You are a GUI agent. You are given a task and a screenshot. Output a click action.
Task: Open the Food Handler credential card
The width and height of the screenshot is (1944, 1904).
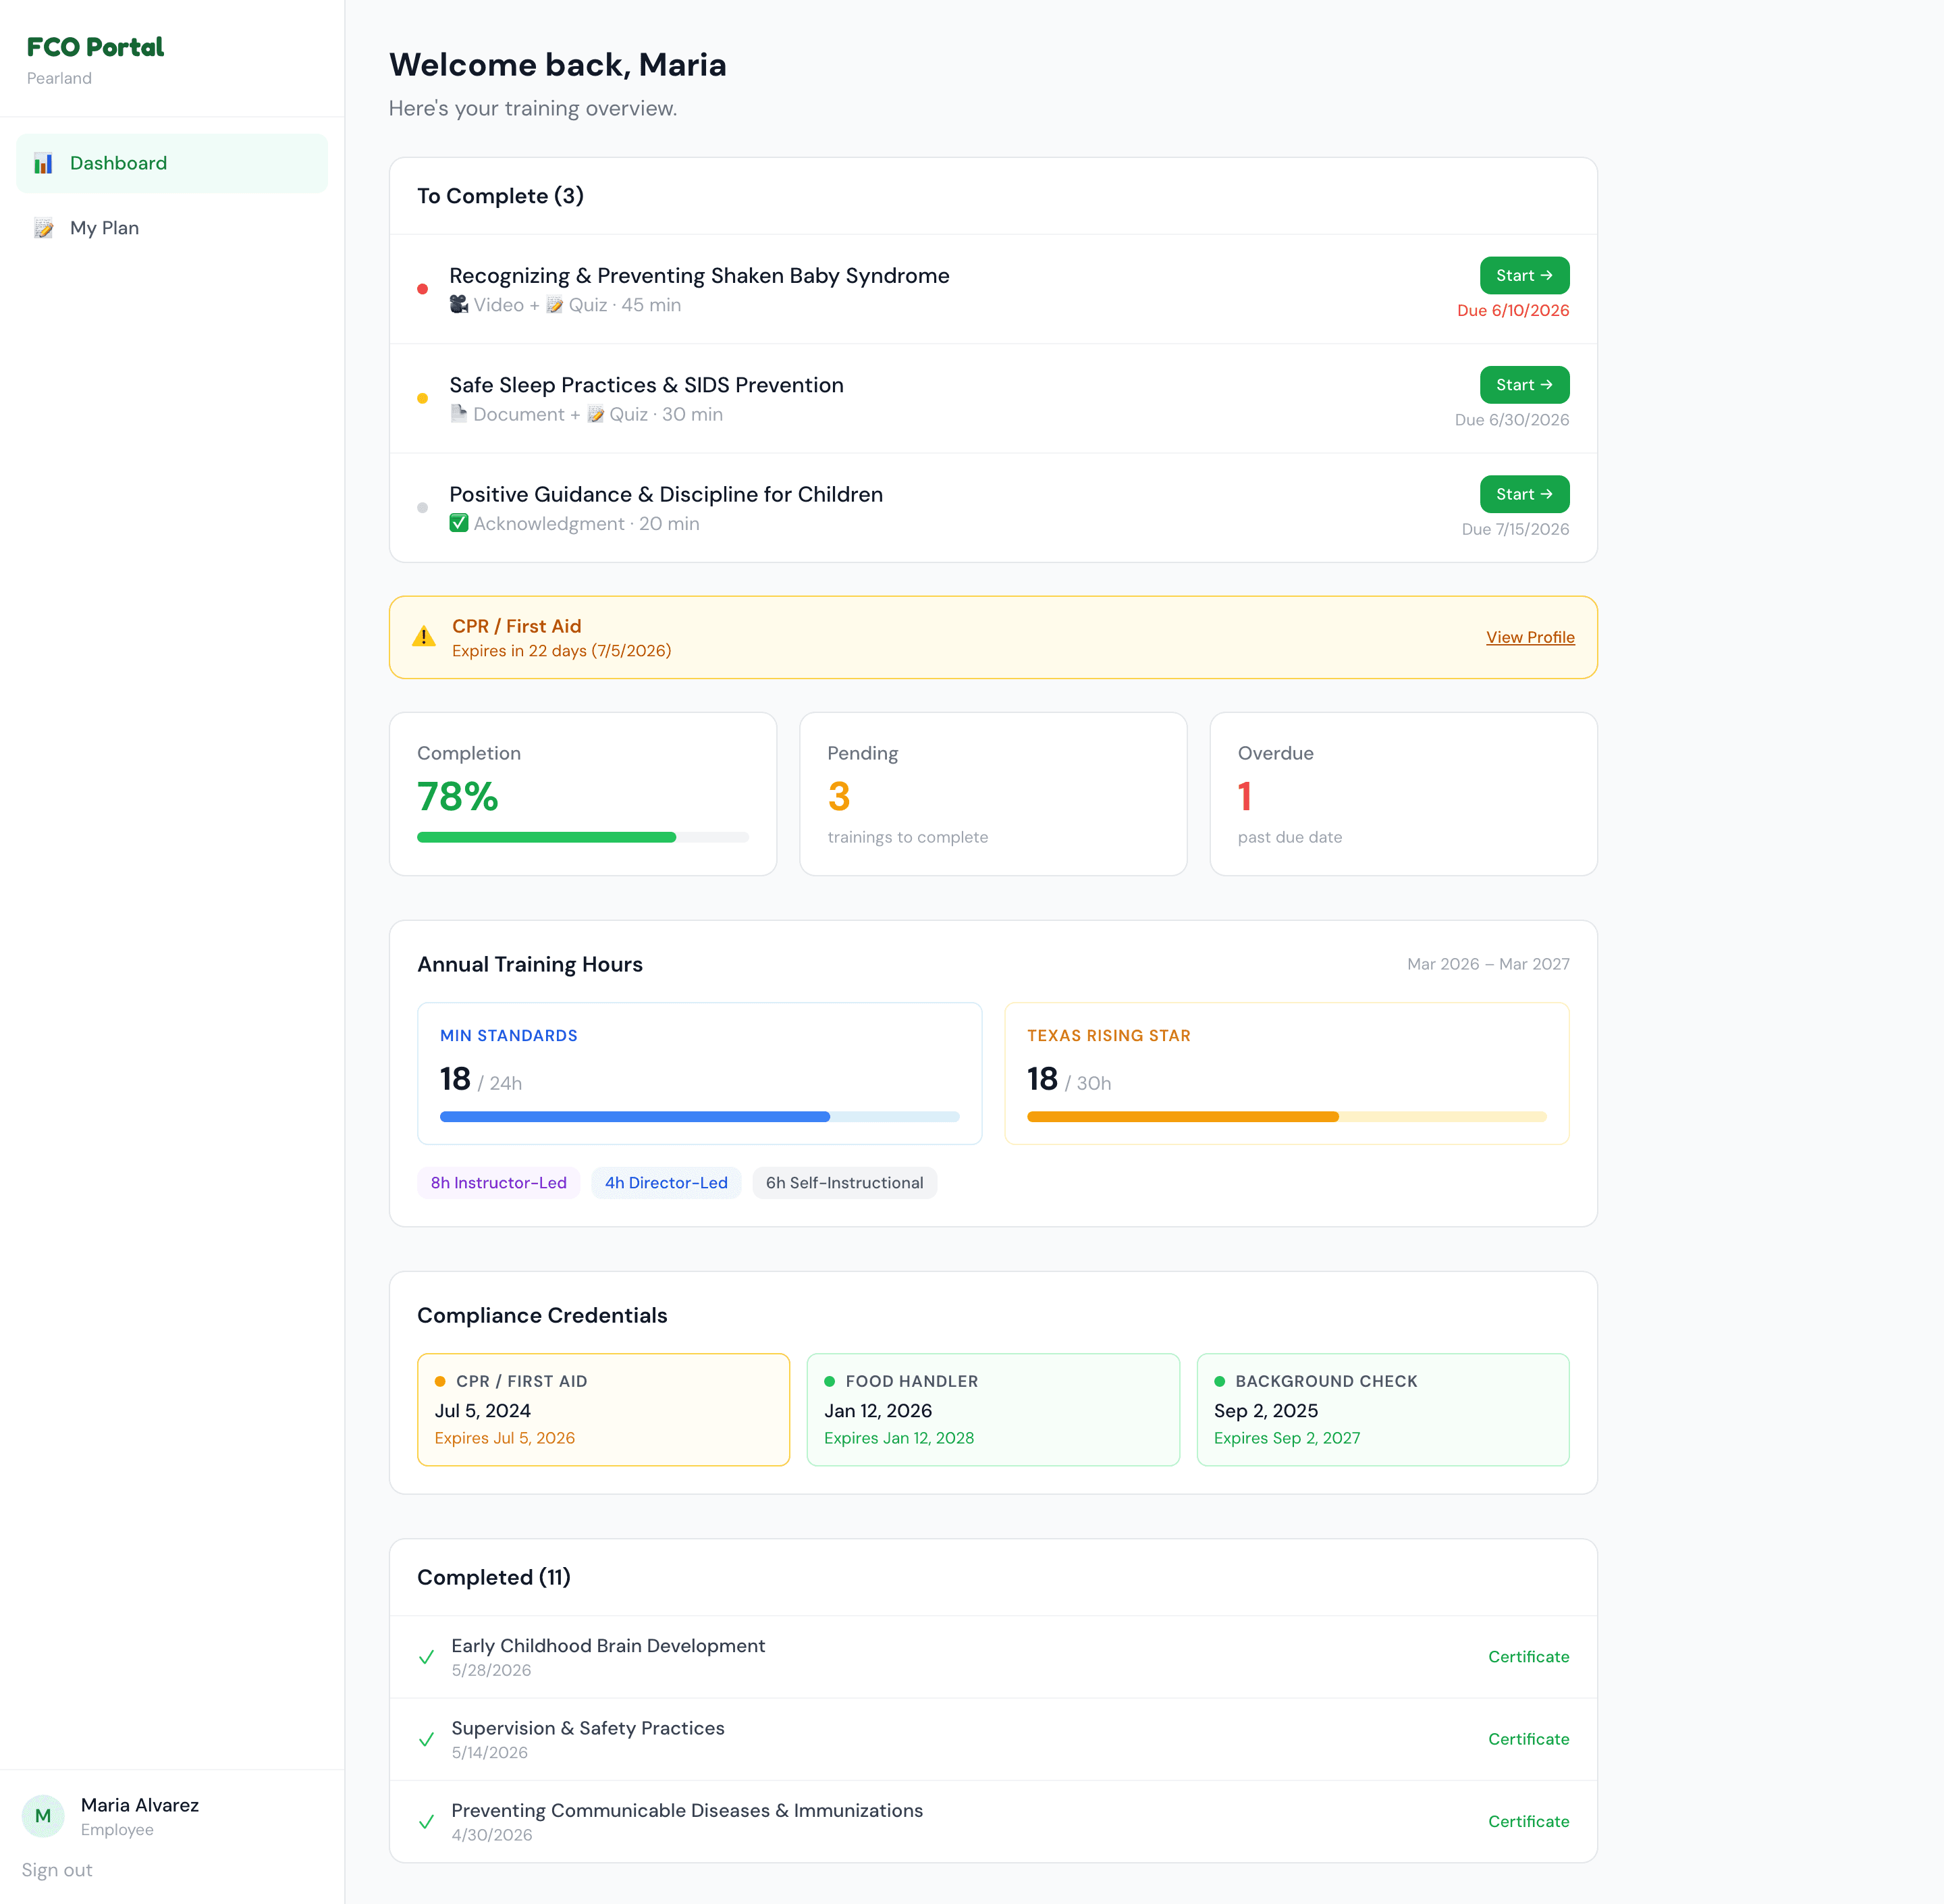point(994,1410)
